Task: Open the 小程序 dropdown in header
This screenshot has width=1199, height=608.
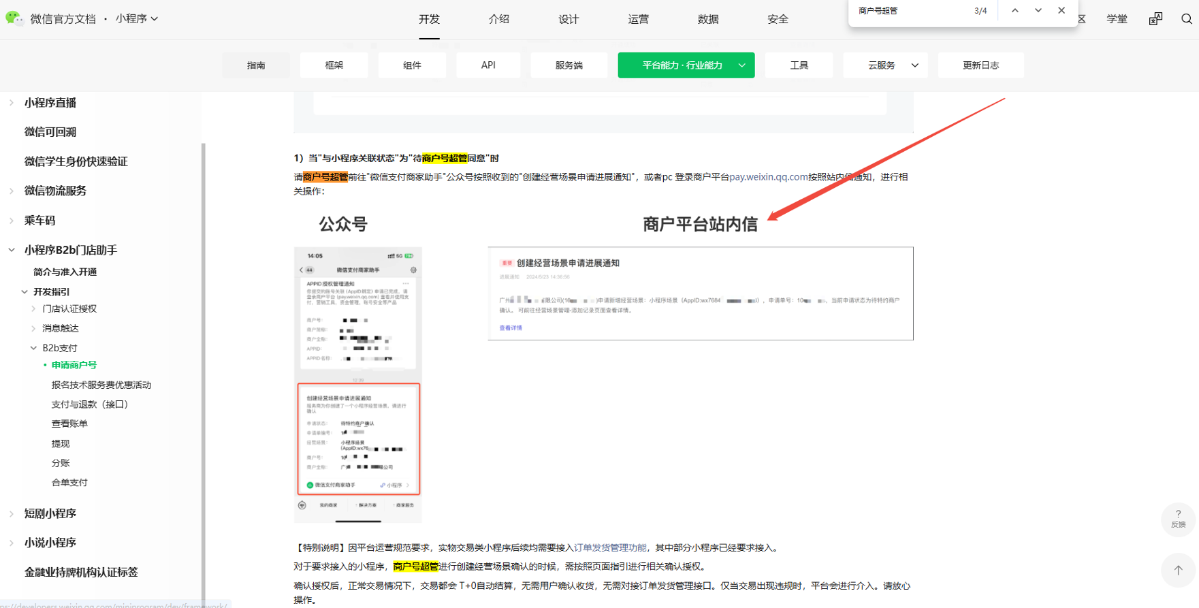Action: (137, 18)
